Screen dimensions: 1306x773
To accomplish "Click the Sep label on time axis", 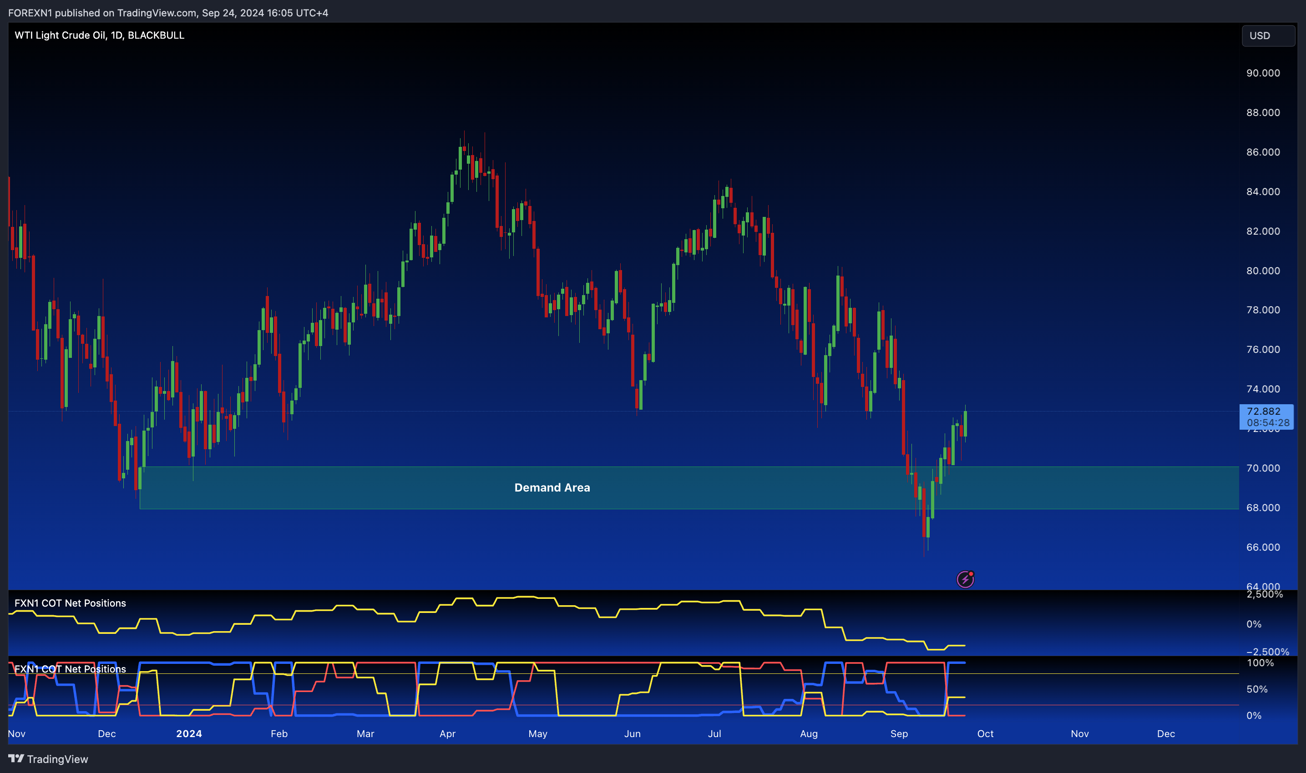I will point(899,733).
